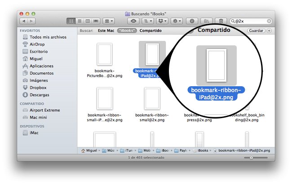
Task: Open Dropbox folder in sidebar
Action: [38, 88]
